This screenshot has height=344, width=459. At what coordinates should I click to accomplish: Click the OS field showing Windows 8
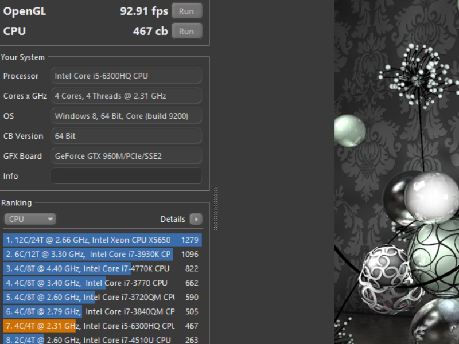pyautogui.click(x=126, y=116)
